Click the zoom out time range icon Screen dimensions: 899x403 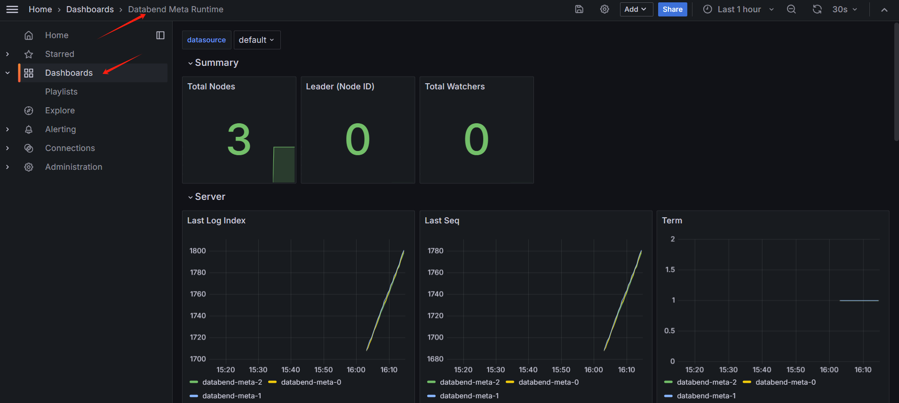791,9
